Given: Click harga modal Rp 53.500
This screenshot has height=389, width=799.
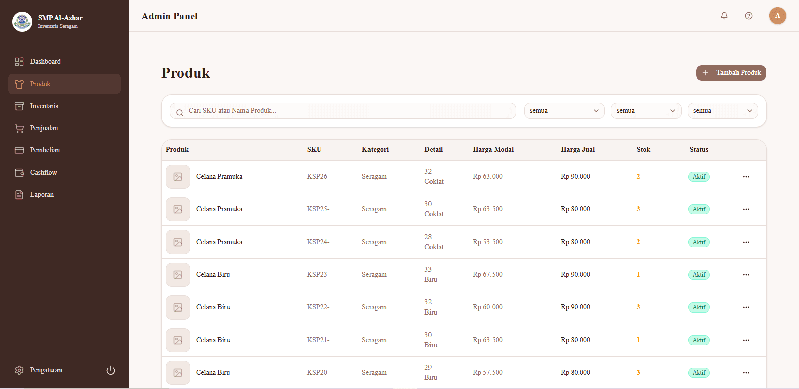Looking at the screenshot, I should (x=487, y=242).
